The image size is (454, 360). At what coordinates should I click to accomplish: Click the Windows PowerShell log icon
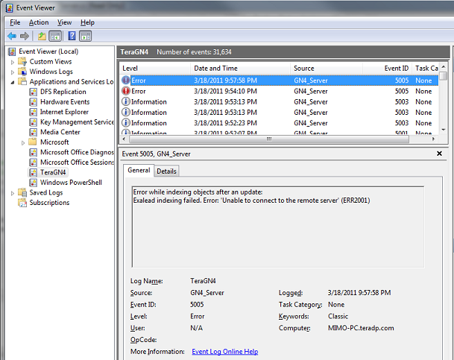tap(33, 183)
